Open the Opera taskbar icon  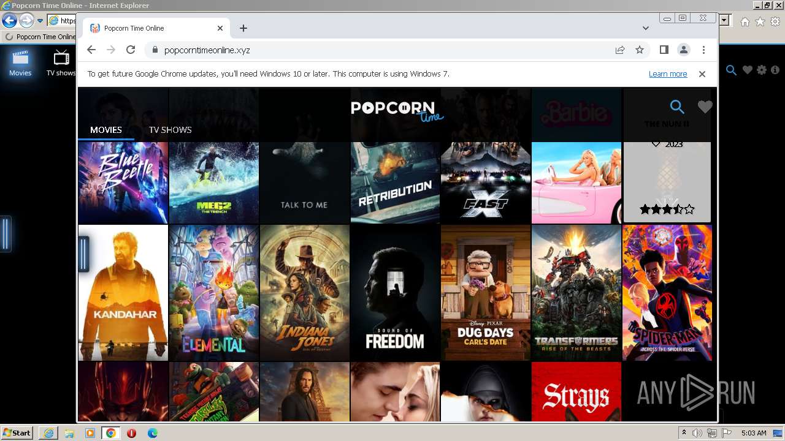click(131, 433)
